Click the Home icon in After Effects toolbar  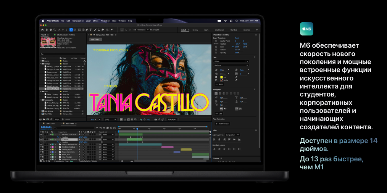pos(42,30)
